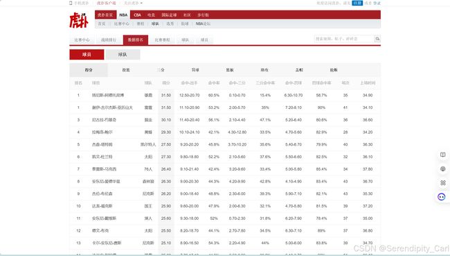Open player 泰雷斯-马克西
The image size is (450, 256).
pos(104,169)
